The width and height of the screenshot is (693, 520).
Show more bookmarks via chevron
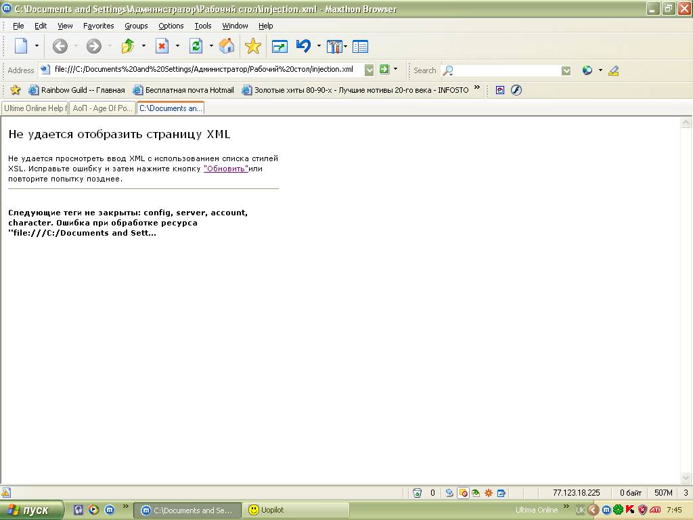(477, 87)
